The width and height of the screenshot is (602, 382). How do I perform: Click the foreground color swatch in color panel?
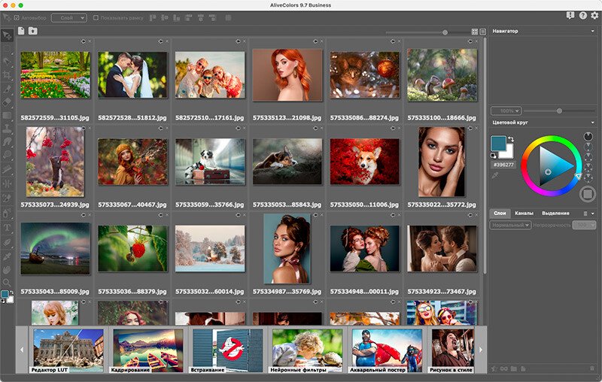coord(497,144)
